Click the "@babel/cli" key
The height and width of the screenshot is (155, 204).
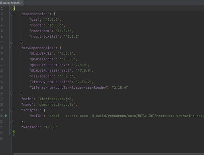(x=41, y=54)
